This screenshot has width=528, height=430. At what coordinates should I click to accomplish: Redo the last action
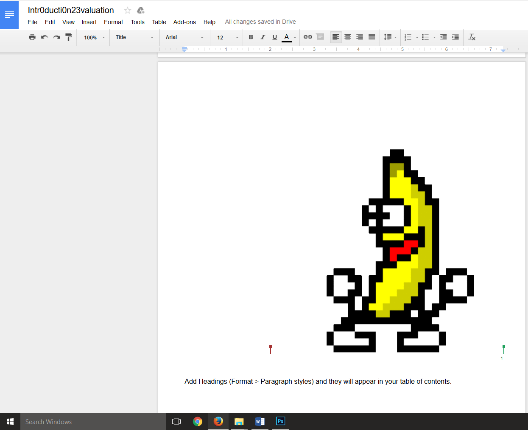pyautogui.click(x=56, y=37)
